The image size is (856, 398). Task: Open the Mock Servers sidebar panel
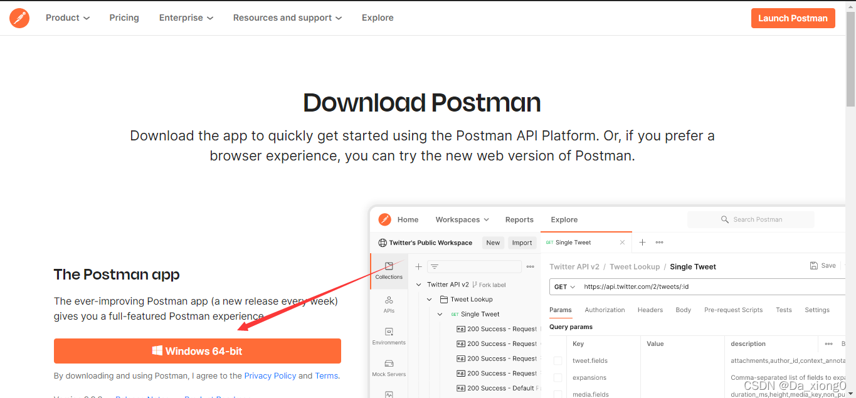pyautogui.click(x=389, y=368)
